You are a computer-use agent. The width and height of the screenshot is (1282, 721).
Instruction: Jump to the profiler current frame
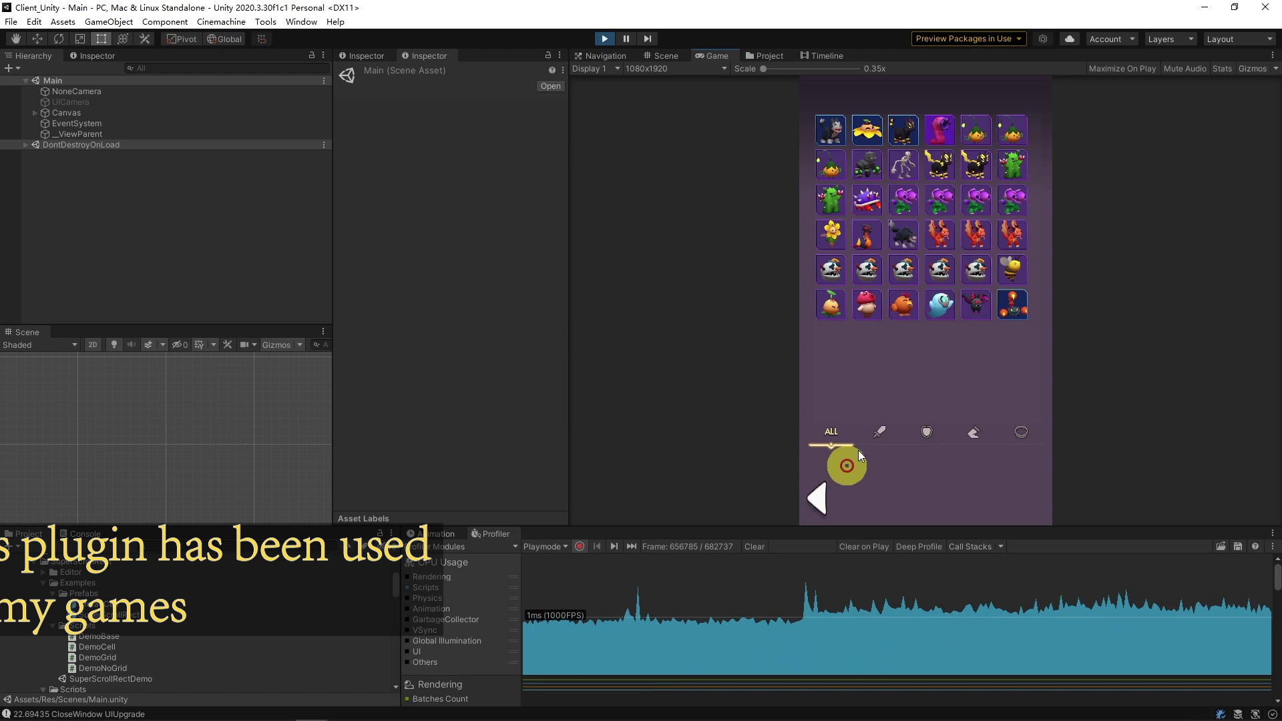pyautogui.click(x=631, y=547)
